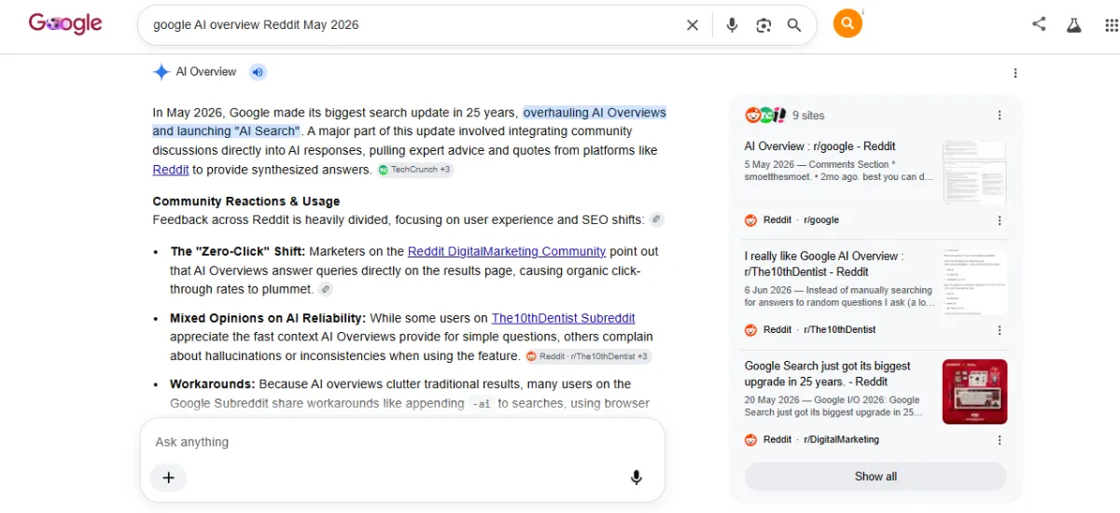Start voice search with microphone icon
Image resolution: width=1120 pixels, height=513 pixels.
(x=733, y=25)
